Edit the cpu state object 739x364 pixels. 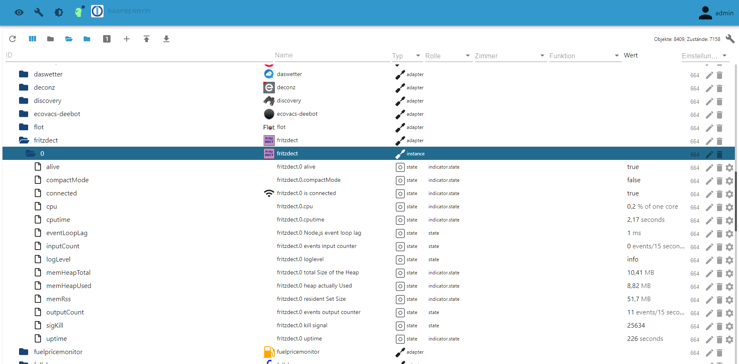click(x=710, y=207)
